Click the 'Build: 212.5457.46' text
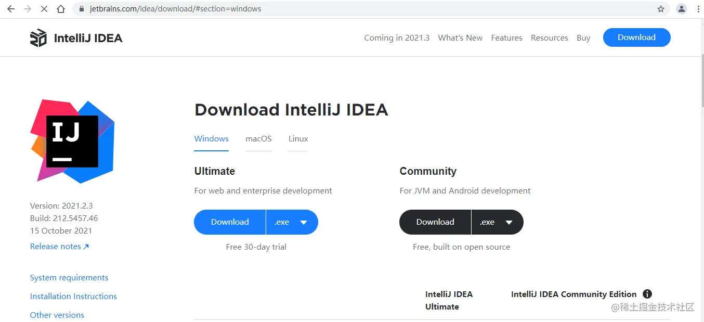The image size is (704, 322). [64, 218]
